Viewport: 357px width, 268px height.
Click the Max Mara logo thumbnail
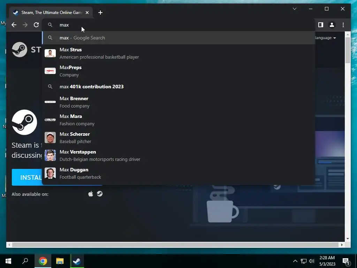coord(50,120)
